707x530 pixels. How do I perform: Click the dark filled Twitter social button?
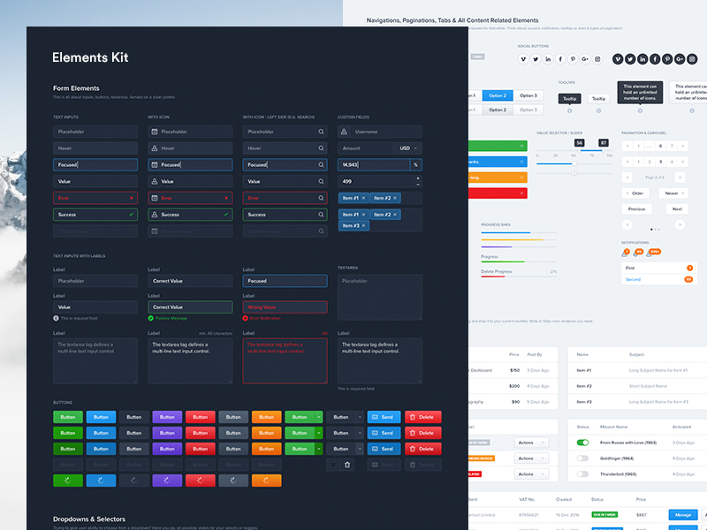coord(630,59)
